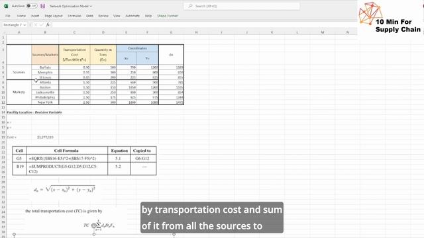The image size is (424, 238).
Task: Open the Shape Format tab
Action: coord(168,16)
